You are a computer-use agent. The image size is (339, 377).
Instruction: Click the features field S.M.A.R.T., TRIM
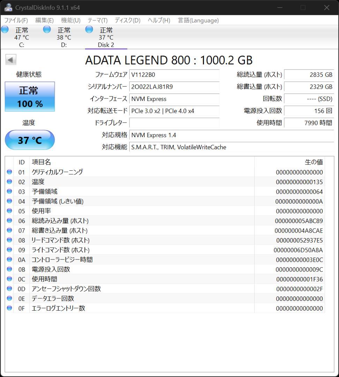pyautogui.click(x=232, y=147)
